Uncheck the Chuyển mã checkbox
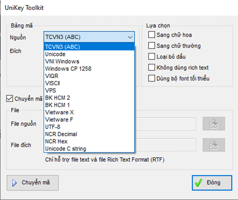 pyautogui.click(x=10, y=99)
